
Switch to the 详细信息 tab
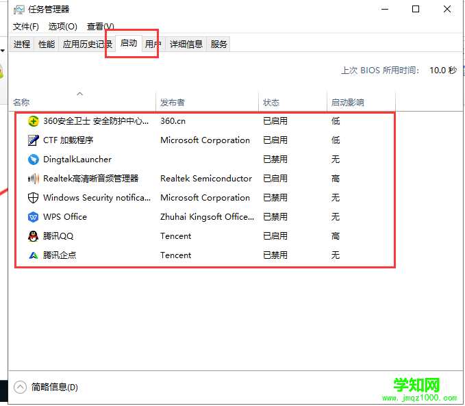(186, 45)
